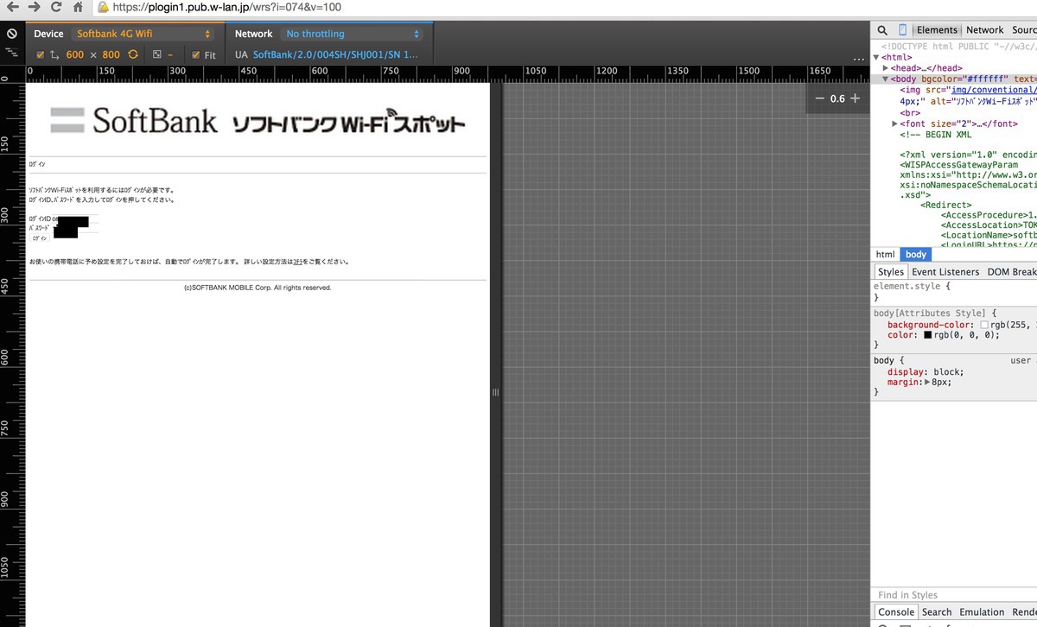Reset all emulation overrides icon
The height and width of the screenshot is (627, 1037).
click(12, 34)
